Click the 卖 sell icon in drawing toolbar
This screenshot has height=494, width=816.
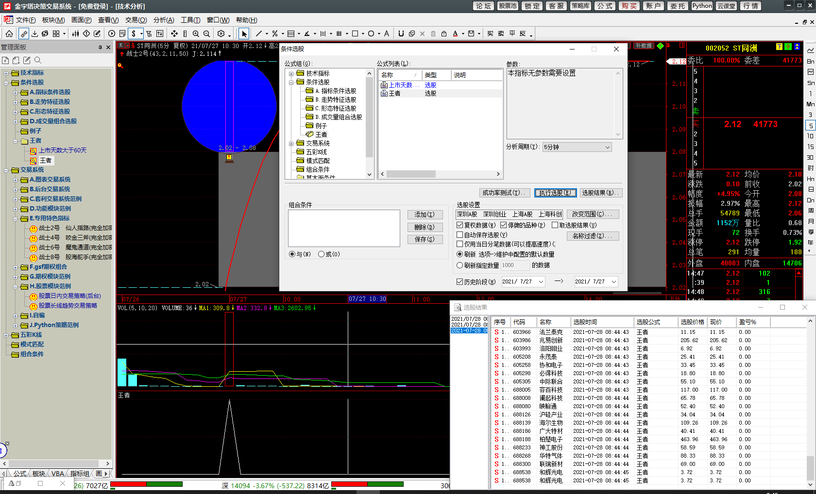[x=501, y=33]
